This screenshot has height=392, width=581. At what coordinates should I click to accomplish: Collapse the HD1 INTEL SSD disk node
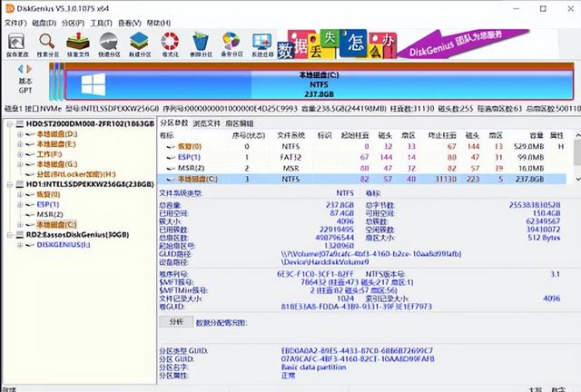click(10, 184)
